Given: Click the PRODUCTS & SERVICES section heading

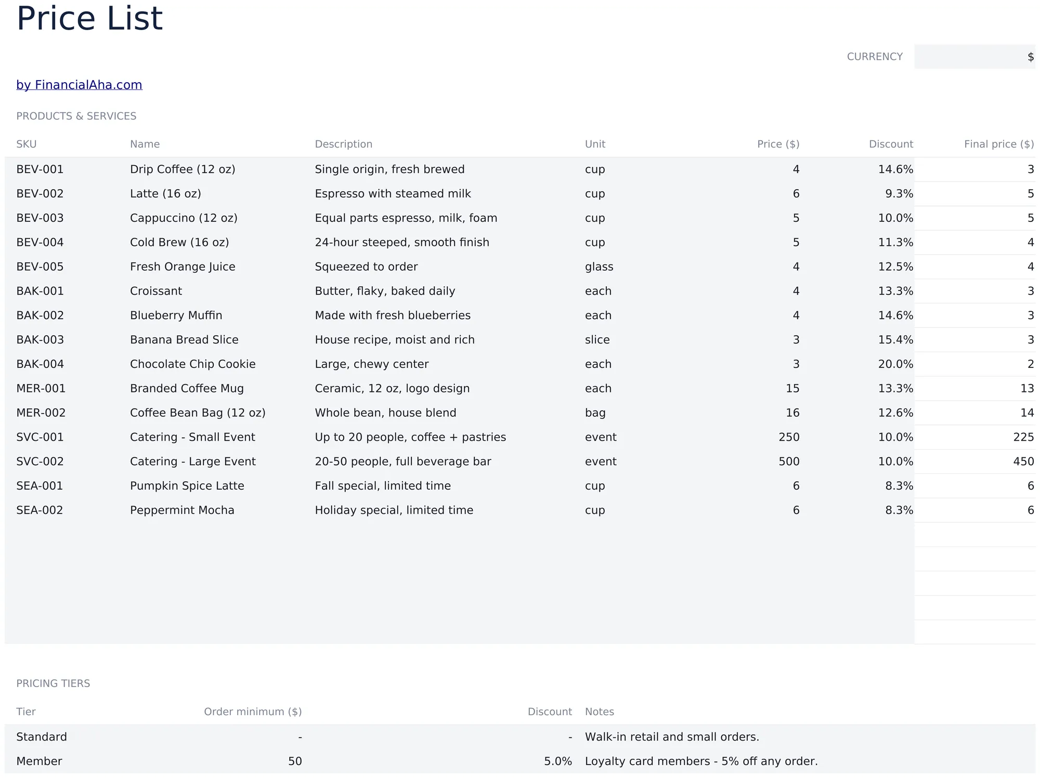Looking at the screenshot, I should [76, 116].
